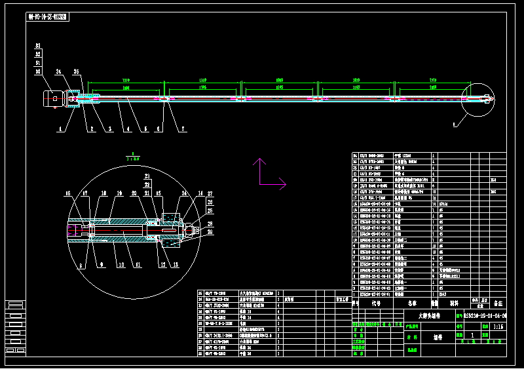This screenshot has width=524, height=369.
Task: Select part callout number 2 in the main view
Action: click(x=92, y=129)
